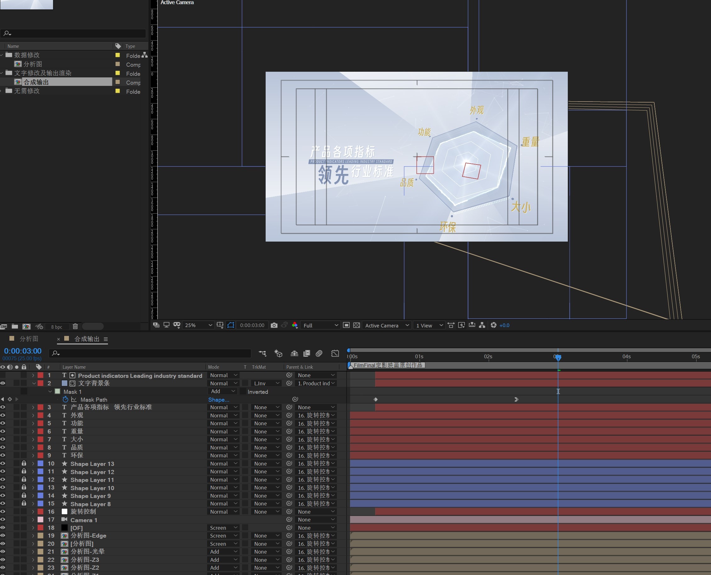Click the +0.0 exposure value

[x=505, y=325]
